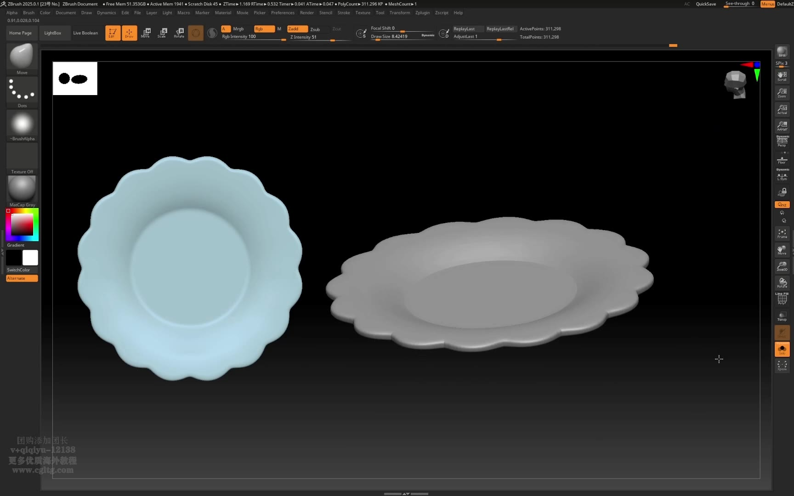Click the Actual size icon
Image resolution: width=794 pixels, height=496 pixels.
(x=782, y=109)
